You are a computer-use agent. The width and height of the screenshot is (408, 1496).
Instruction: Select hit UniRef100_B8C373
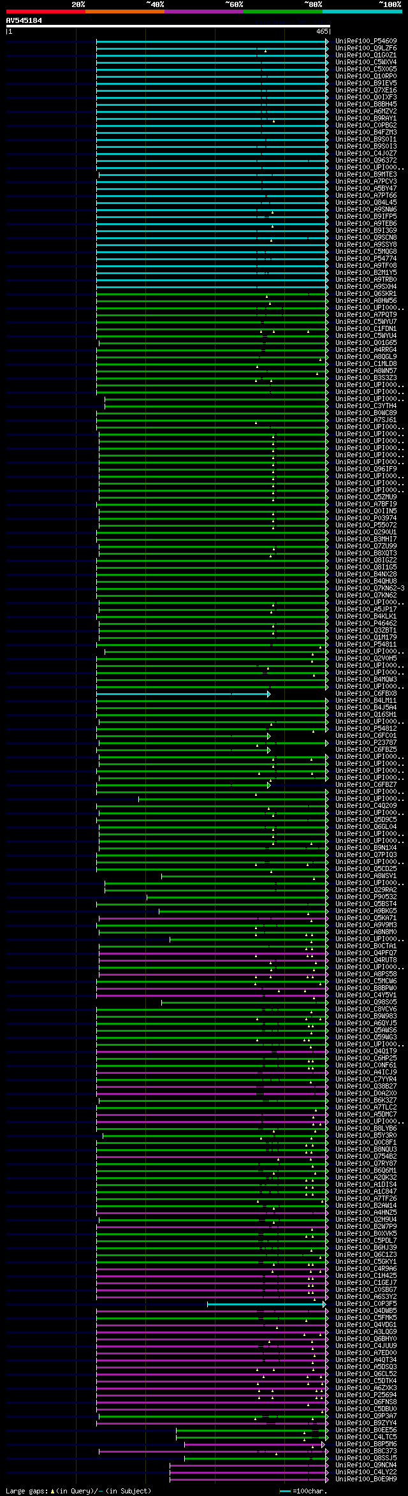tap(366, 1451)
